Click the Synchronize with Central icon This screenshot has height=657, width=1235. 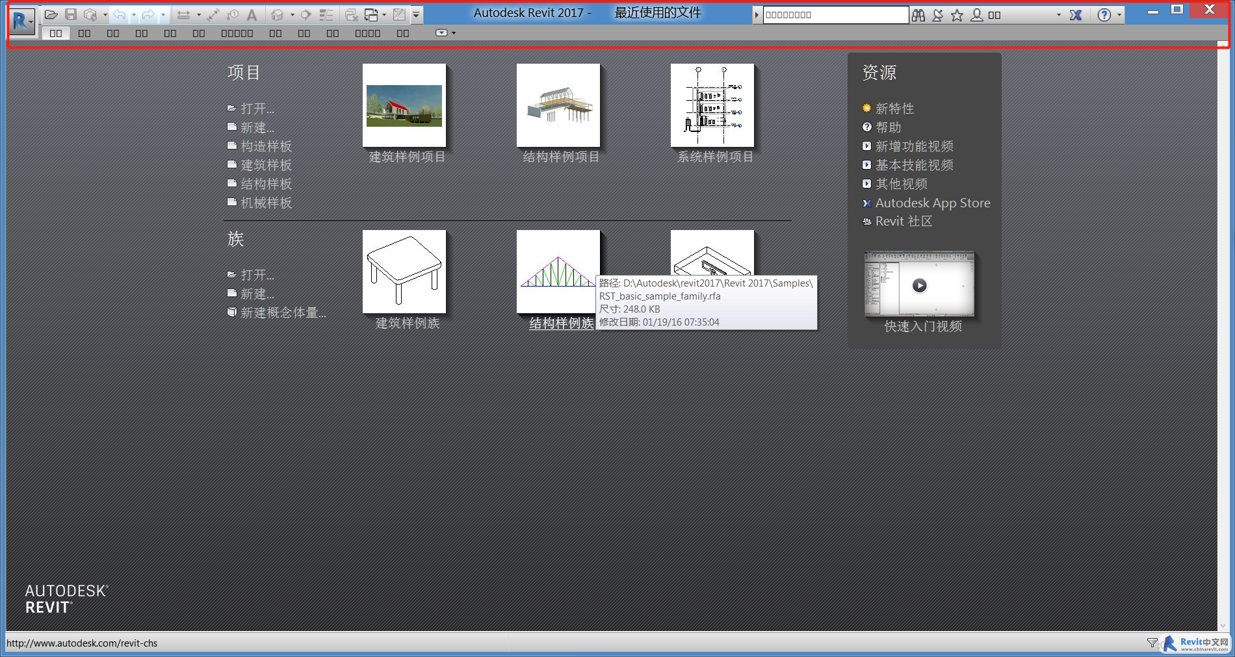point(90,14)
